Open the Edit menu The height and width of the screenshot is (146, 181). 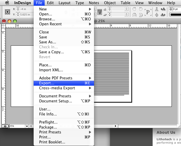pyautogui.click(x=50, y=3)
